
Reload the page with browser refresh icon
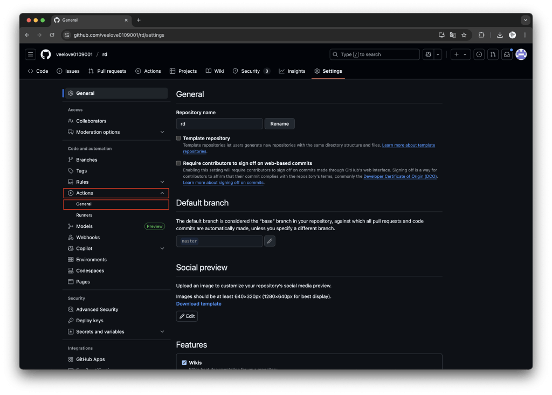pos(52,35)
